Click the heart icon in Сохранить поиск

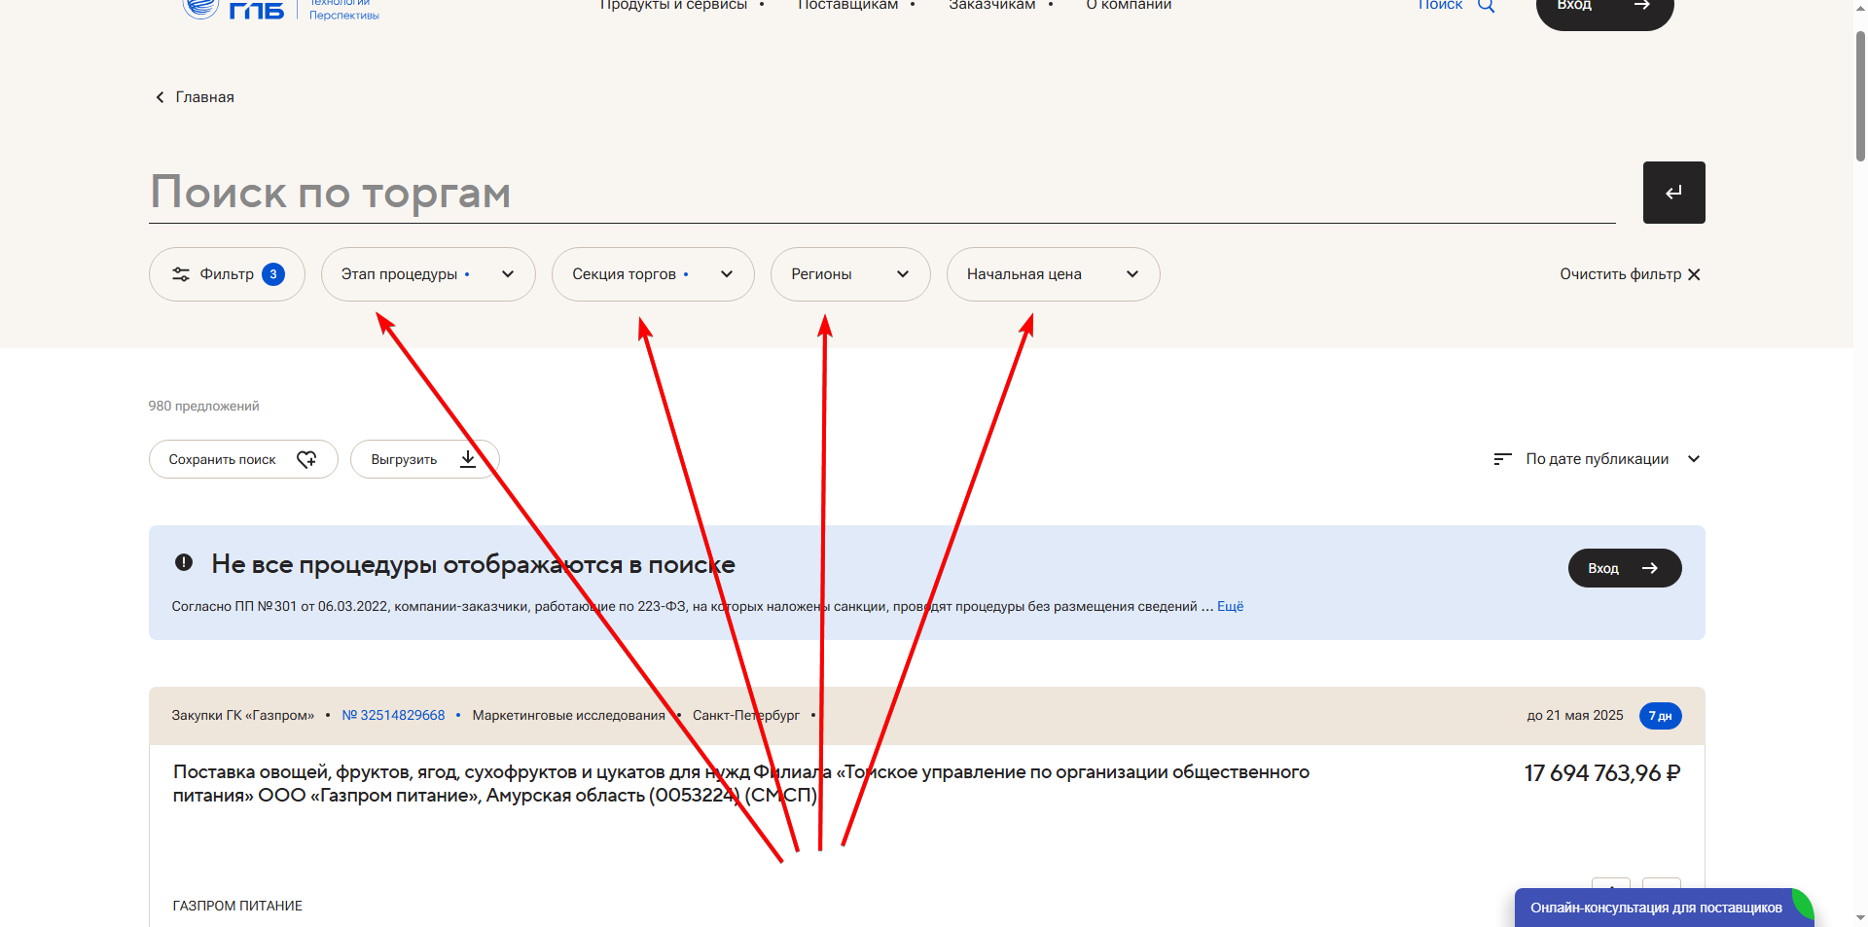[306, 459]
